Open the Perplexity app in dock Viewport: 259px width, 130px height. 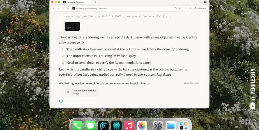pyautogui.click(x=116, y=125)
